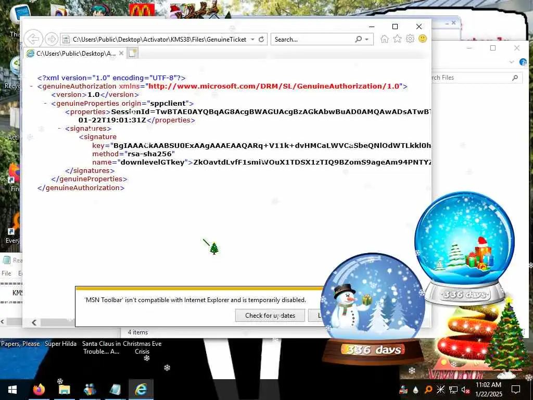Switch to Internet Explorer on the taskbar
The image size is (533, 400).
tap(141, 390)
